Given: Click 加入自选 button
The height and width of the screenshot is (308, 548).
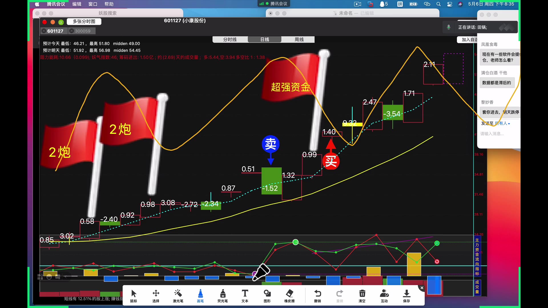Looking at the screenshot, I should [468, 40].
